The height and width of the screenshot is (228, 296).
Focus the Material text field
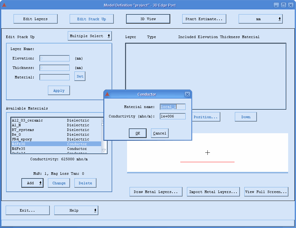[x=55, y=77]
